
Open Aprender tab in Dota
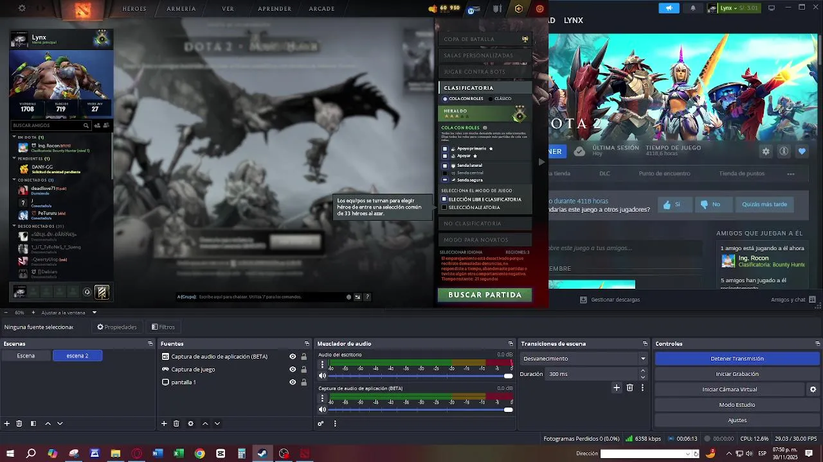point(275,9)
